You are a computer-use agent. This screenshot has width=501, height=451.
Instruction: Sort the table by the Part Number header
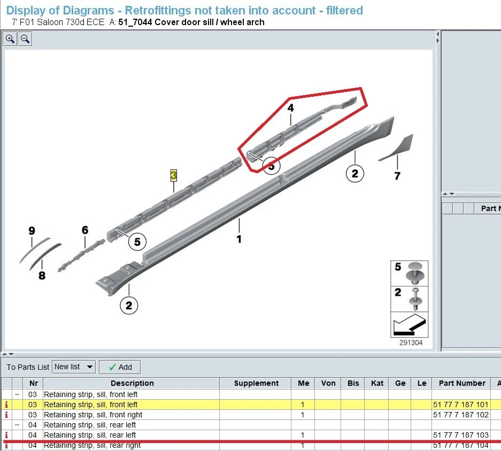[462, 383]
